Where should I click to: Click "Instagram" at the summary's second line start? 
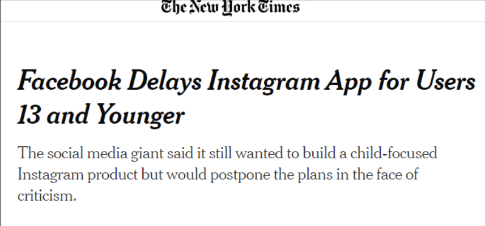(50, 176)
